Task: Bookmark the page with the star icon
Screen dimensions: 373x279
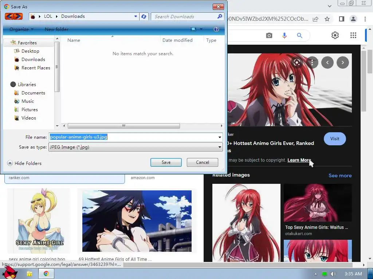Action: [x=327, y=19]
